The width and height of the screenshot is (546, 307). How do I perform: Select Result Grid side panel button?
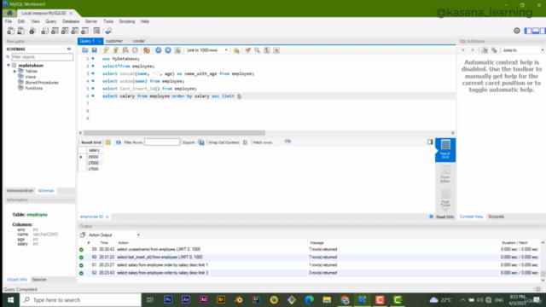445,150
